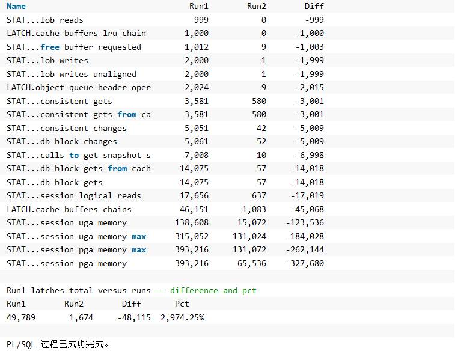Image resolution: width=455 pixels, height=351 pixels.
Task: Click the percentage 2,974.25%
Action: 182,317
